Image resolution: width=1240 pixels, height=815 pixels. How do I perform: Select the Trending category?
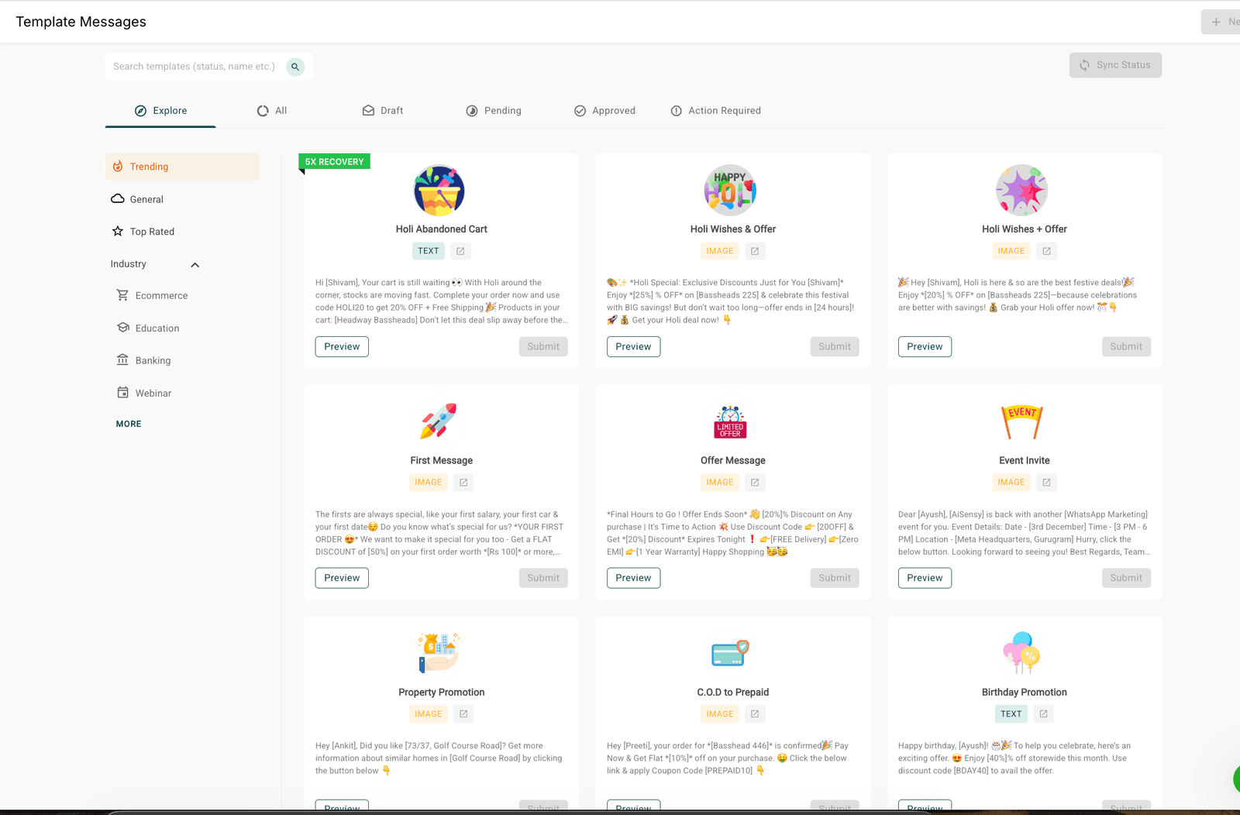[182, 167]
